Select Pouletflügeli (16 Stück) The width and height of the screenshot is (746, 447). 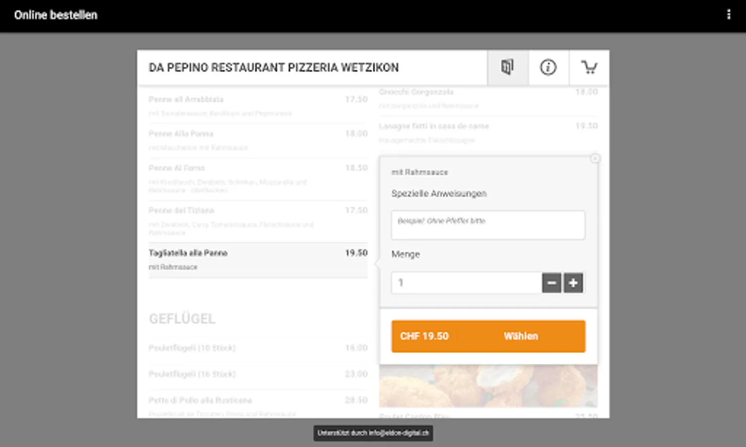(x=257, y=374)
